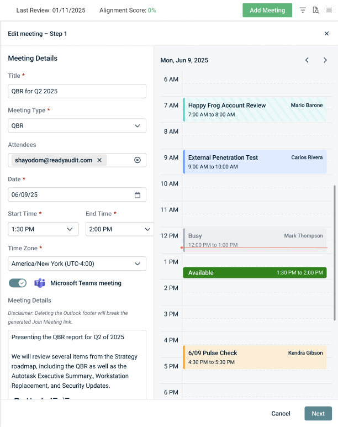Clear all attendees with circled X

[x=138, y=160]
